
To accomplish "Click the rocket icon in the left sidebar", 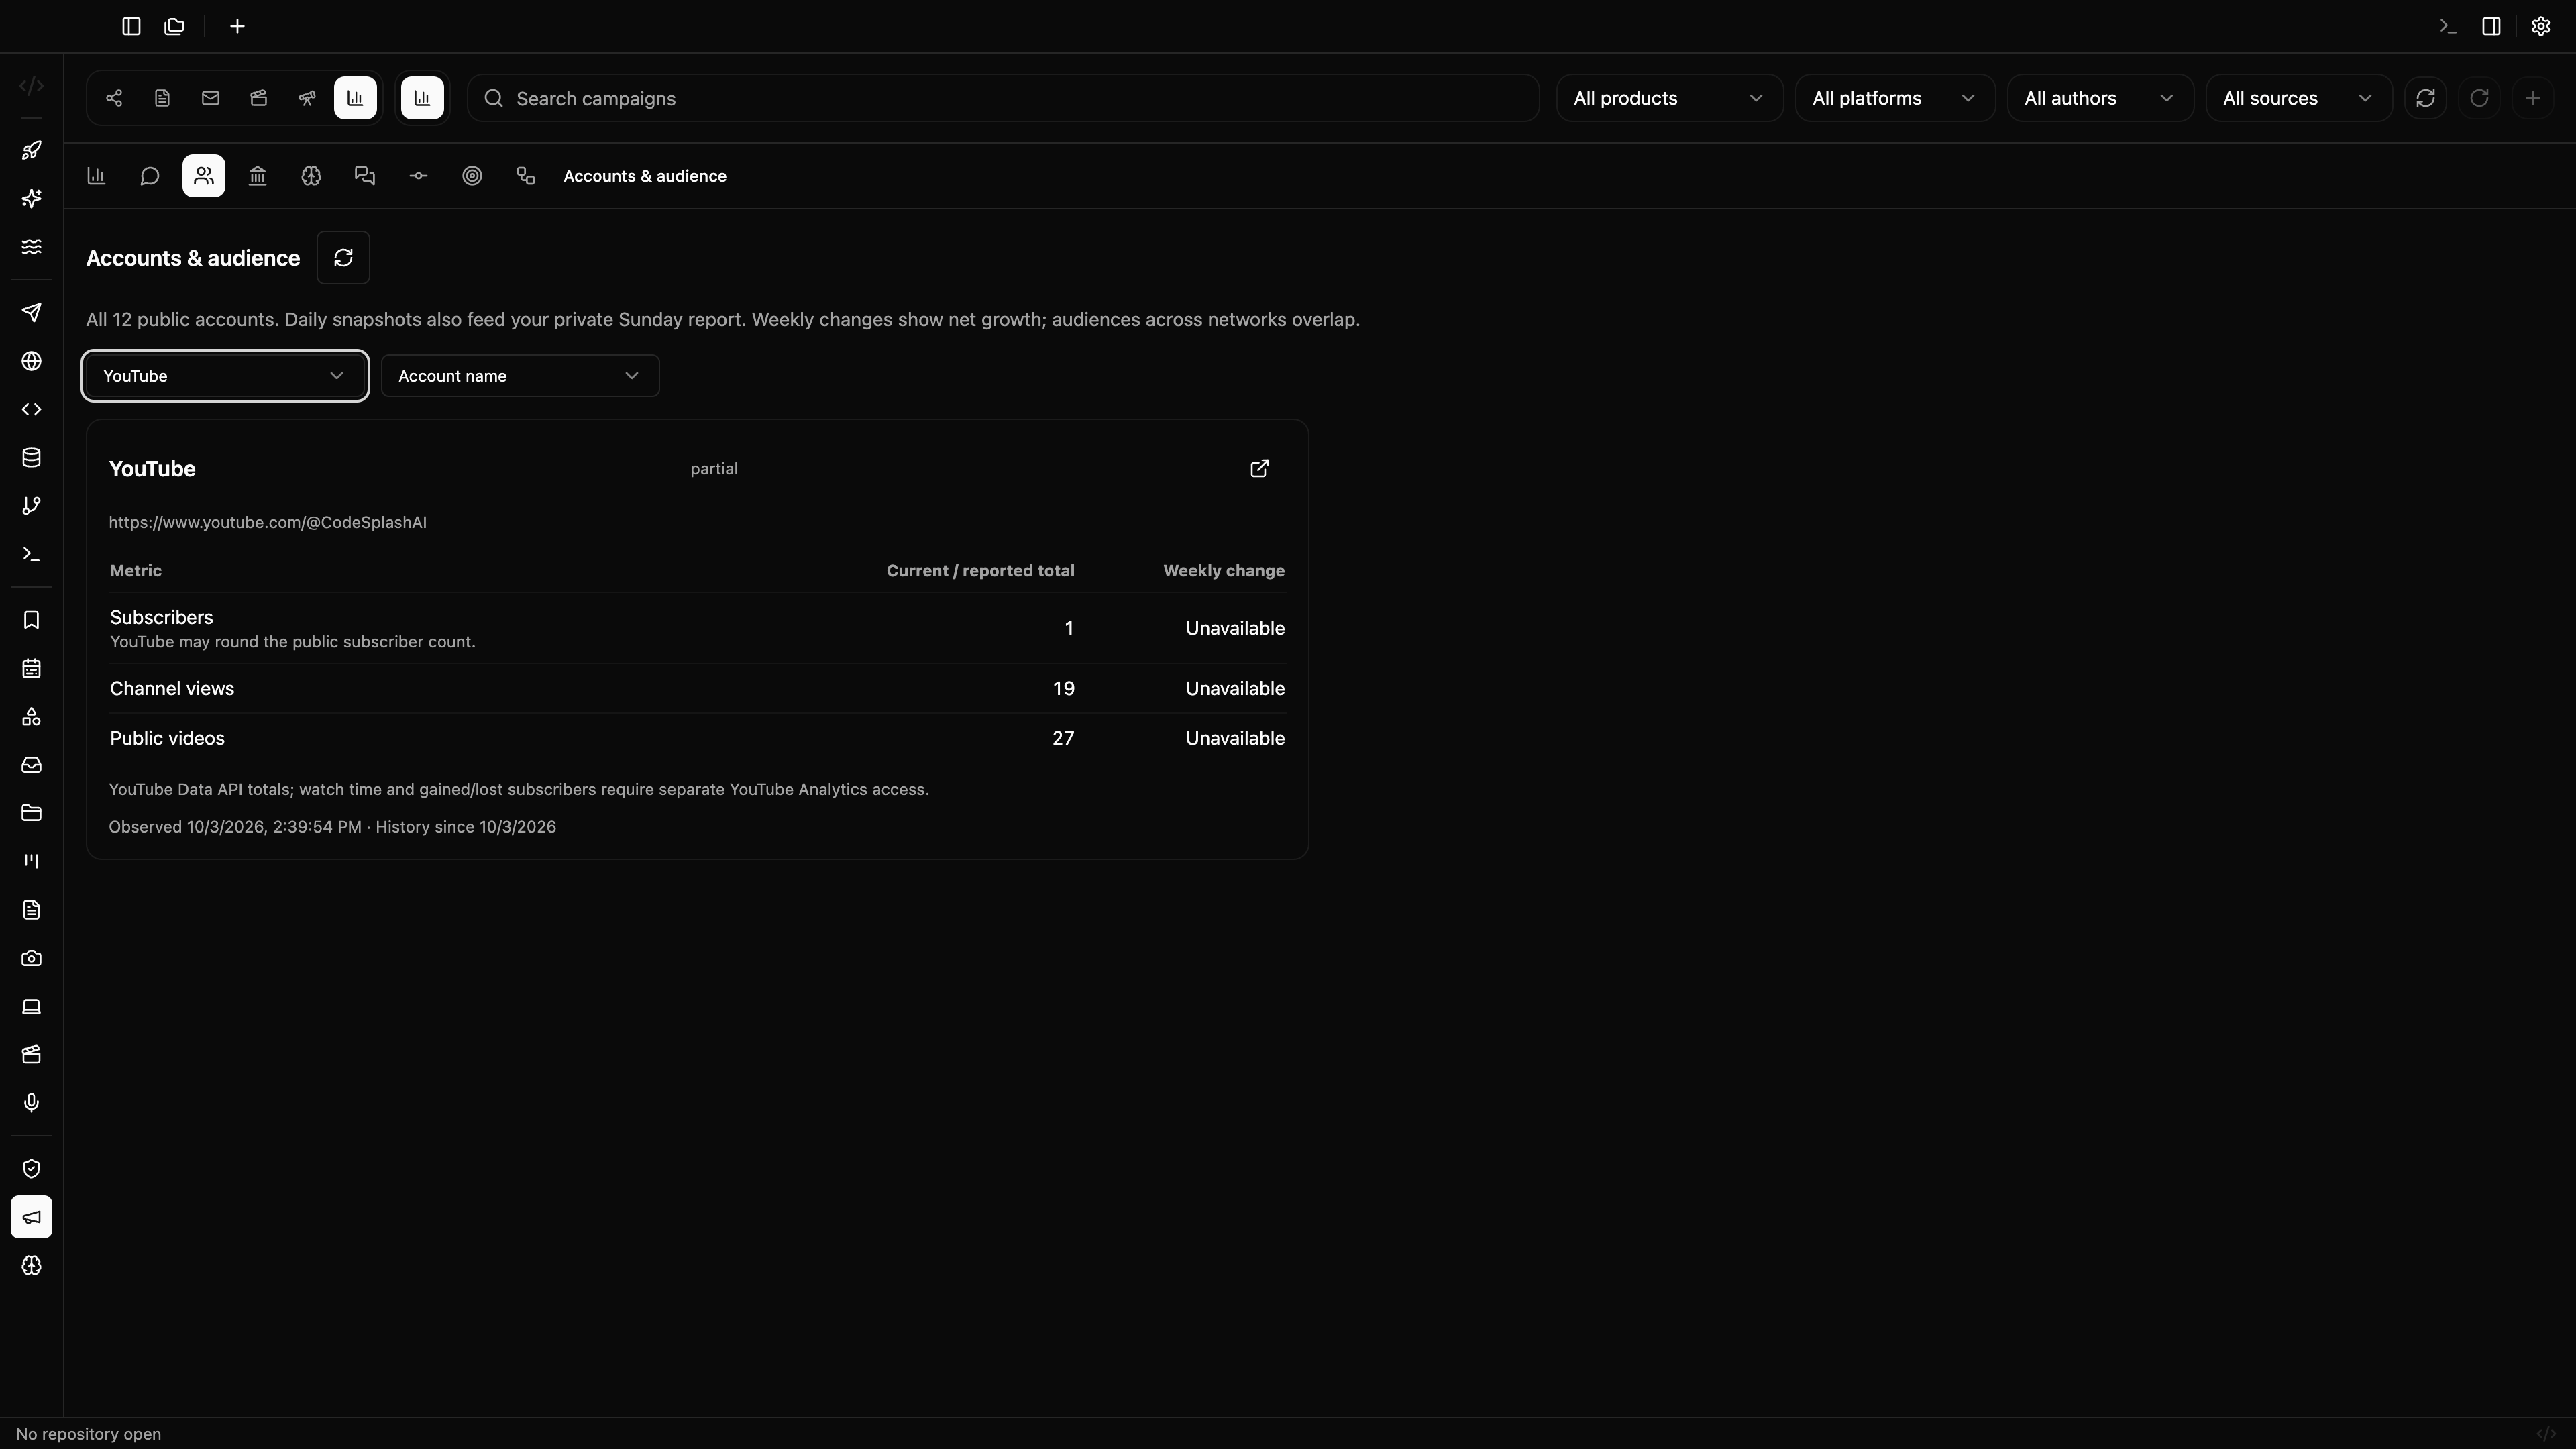I will point(32,150).
